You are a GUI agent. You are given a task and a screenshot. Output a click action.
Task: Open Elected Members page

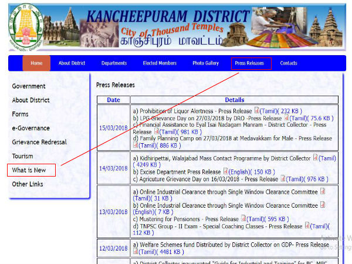pyautogui.click(x=160, y=63)
